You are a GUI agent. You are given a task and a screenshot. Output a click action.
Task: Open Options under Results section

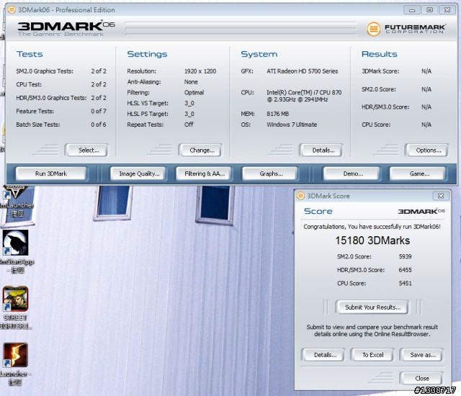[x=427, y=150]
